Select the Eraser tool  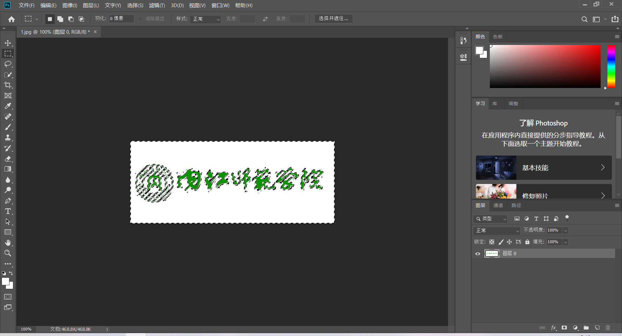point(8,159)
